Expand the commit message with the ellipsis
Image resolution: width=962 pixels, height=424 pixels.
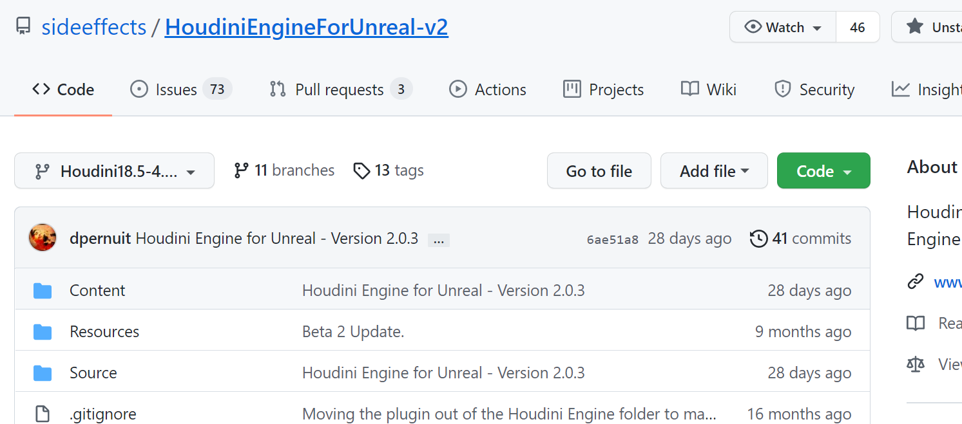438,239
